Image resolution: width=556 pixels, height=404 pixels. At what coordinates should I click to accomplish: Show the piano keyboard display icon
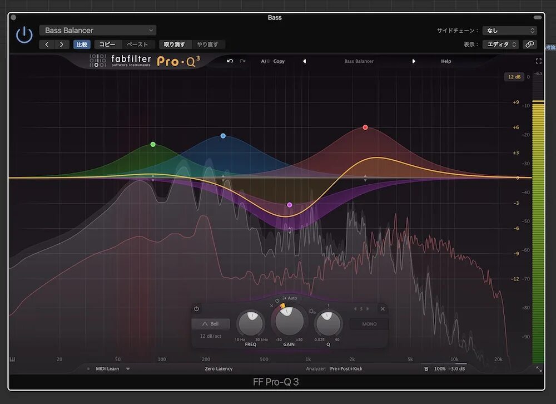point(12,359)
